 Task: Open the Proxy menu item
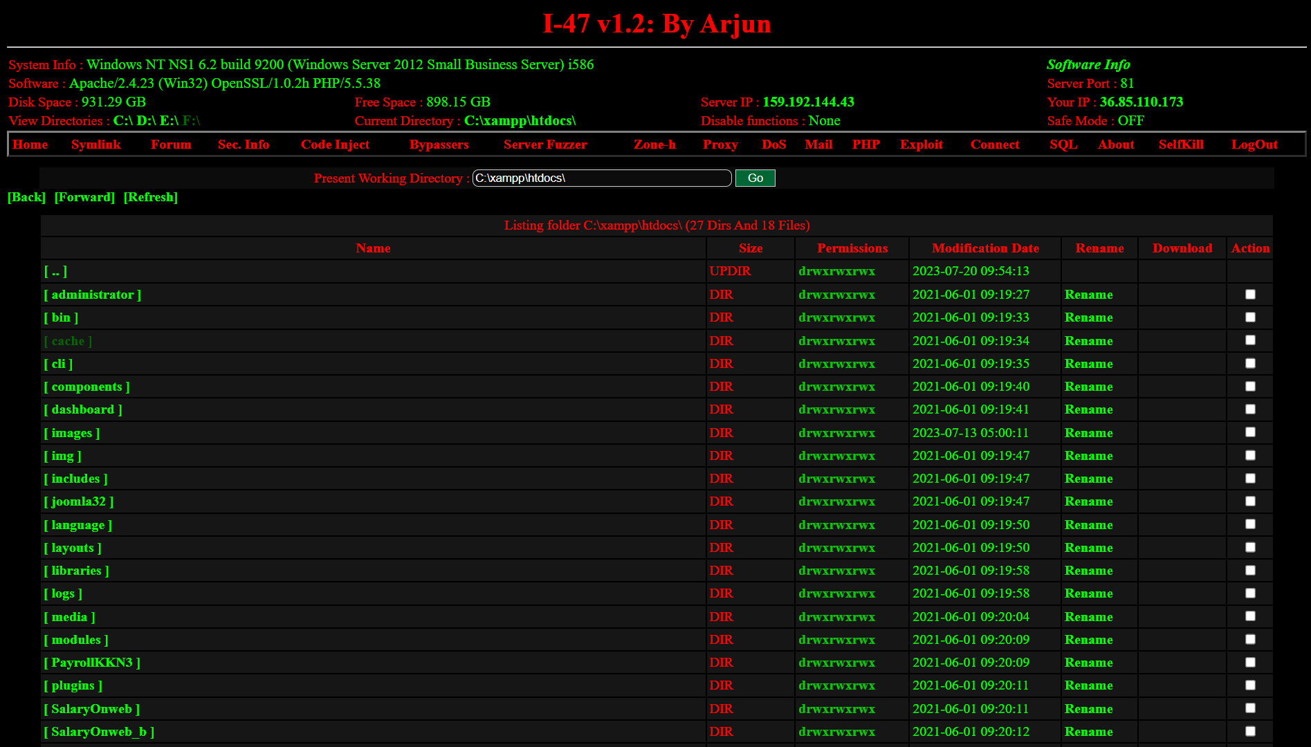coord(720,145)
